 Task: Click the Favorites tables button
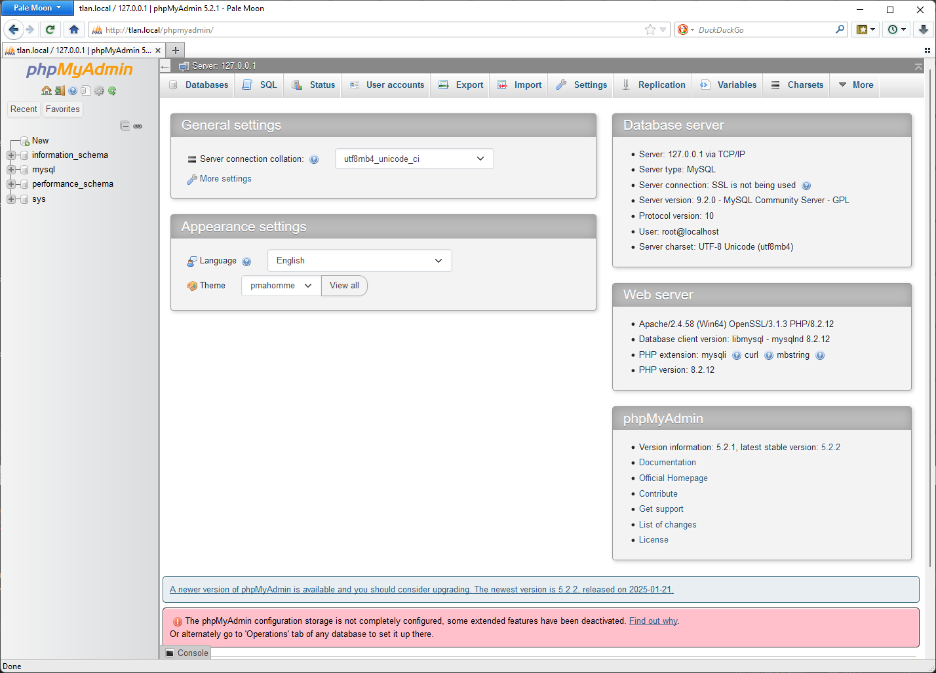63,109
